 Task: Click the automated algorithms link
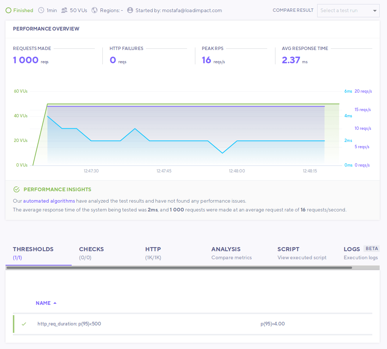point(49,201)
